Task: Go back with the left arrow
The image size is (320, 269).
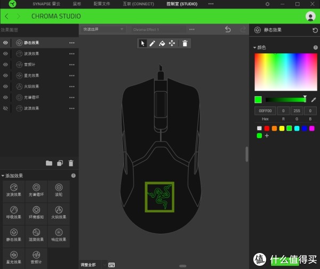Action: [6, 16]
